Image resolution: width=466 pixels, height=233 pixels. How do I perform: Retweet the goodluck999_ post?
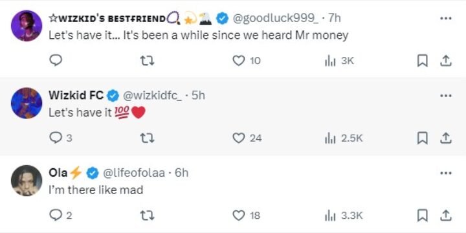pos(147,61)
